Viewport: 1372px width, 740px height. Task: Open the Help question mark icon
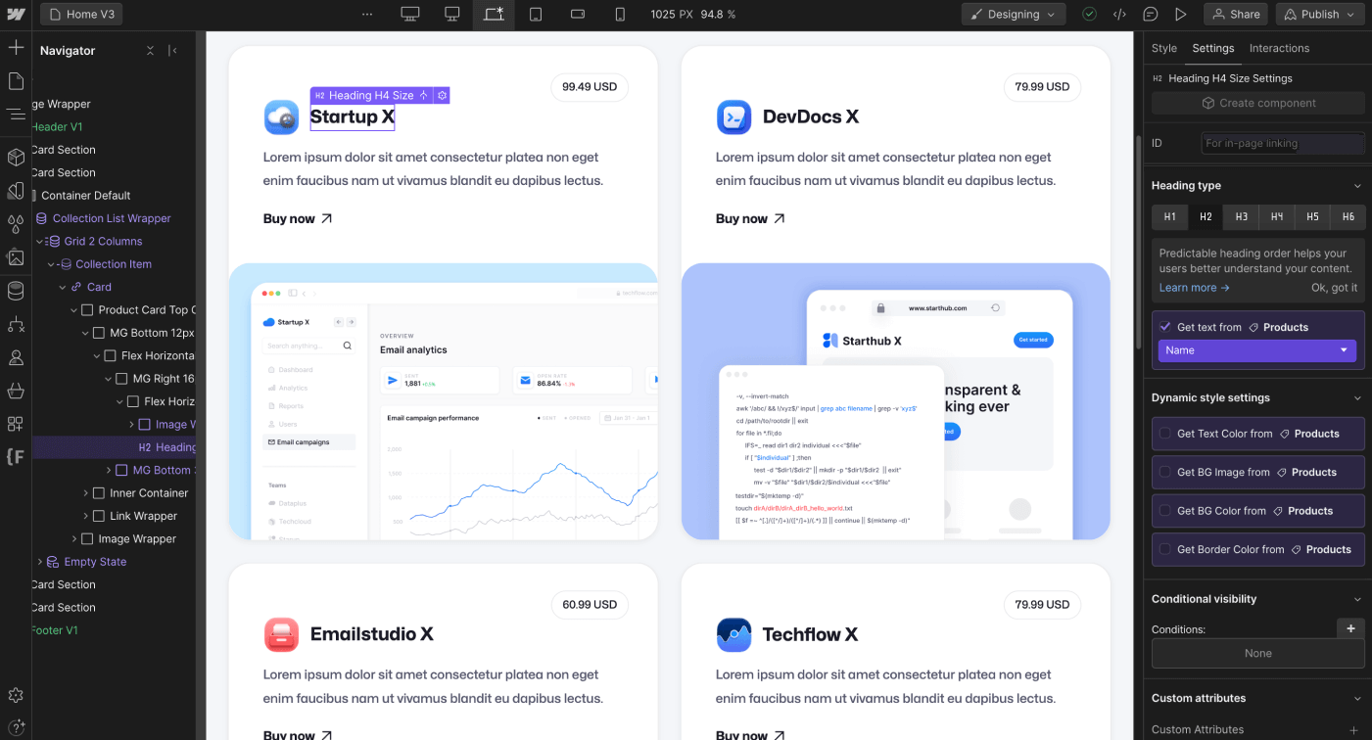point(16,730)
